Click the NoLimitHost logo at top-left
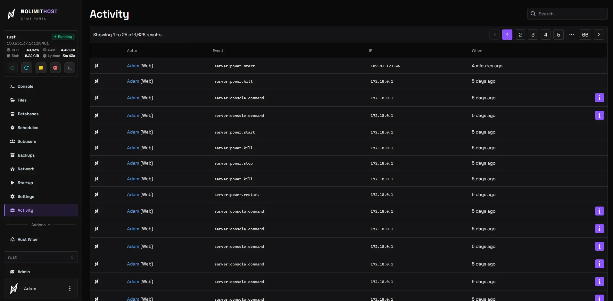Screen dimensions: 613x301 (x=32, y=14)
